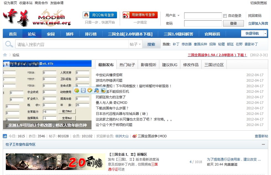Click the 立即加入阵营 register link
The height and width of the screenshot is (175, 271).
pyautogui.click(x=258, y=24)
